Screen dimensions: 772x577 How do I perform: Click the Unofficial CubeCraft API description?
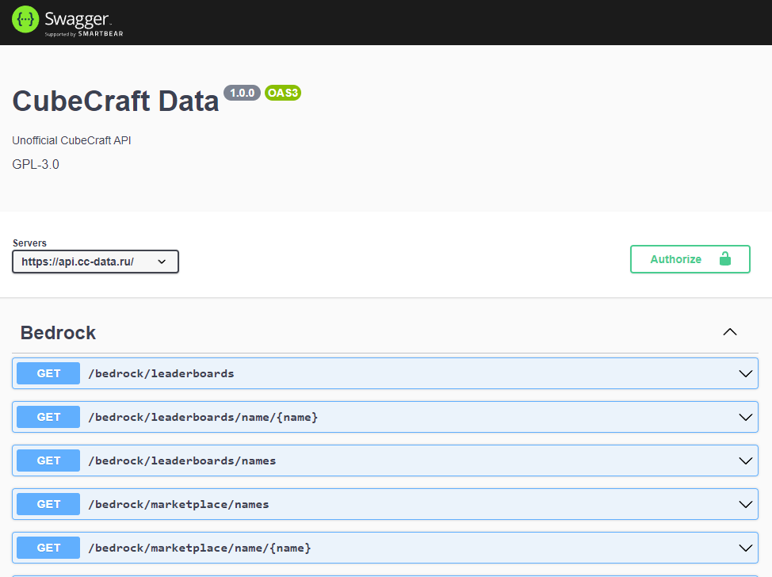click(x=71, y=140)
